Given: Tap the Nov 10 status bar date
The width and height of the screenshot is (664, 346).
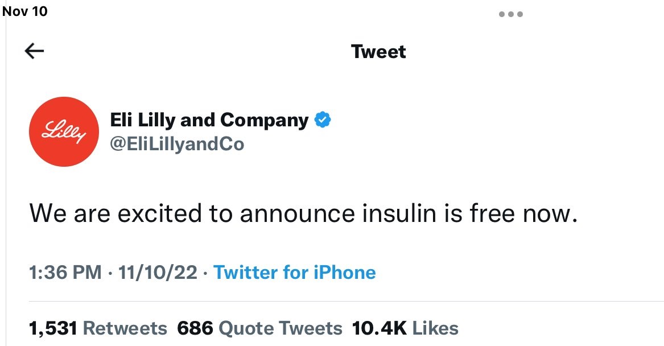Looking at the screenshot, I should (x=25, y=11).
